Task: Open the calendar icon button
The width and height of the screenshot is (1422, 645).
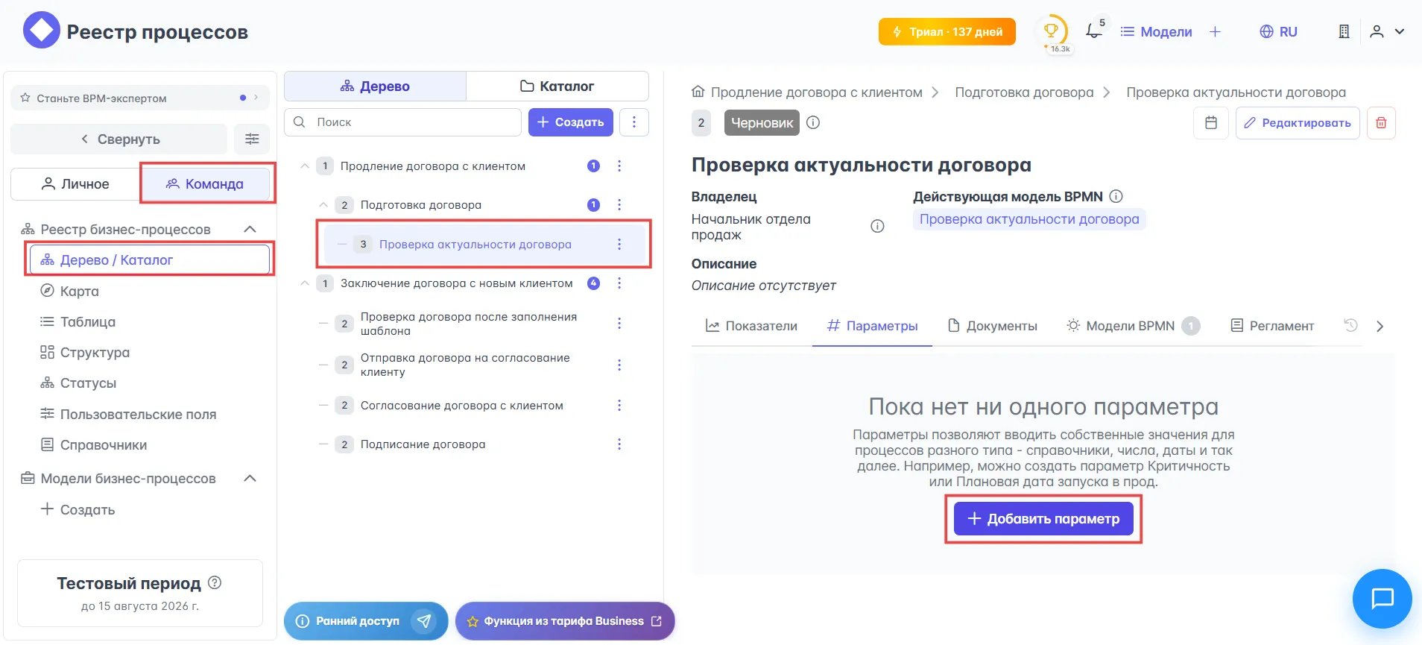Action: [1210, 123]
